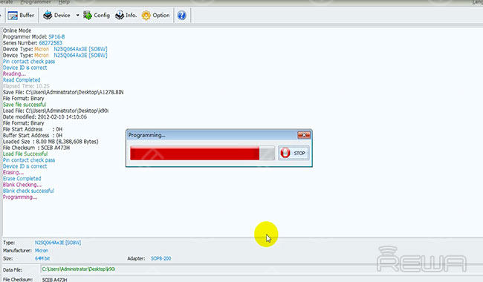Click the File Checksum value field
Image resolution: width=483 pixels, height=282 pixels.
(x=262, y=279)
